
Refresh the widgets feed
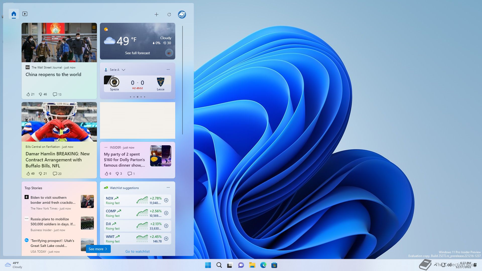click(x=169, y=15)
